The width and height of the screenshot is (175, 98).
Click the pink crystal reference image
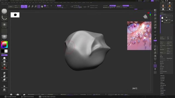(139, 36)
